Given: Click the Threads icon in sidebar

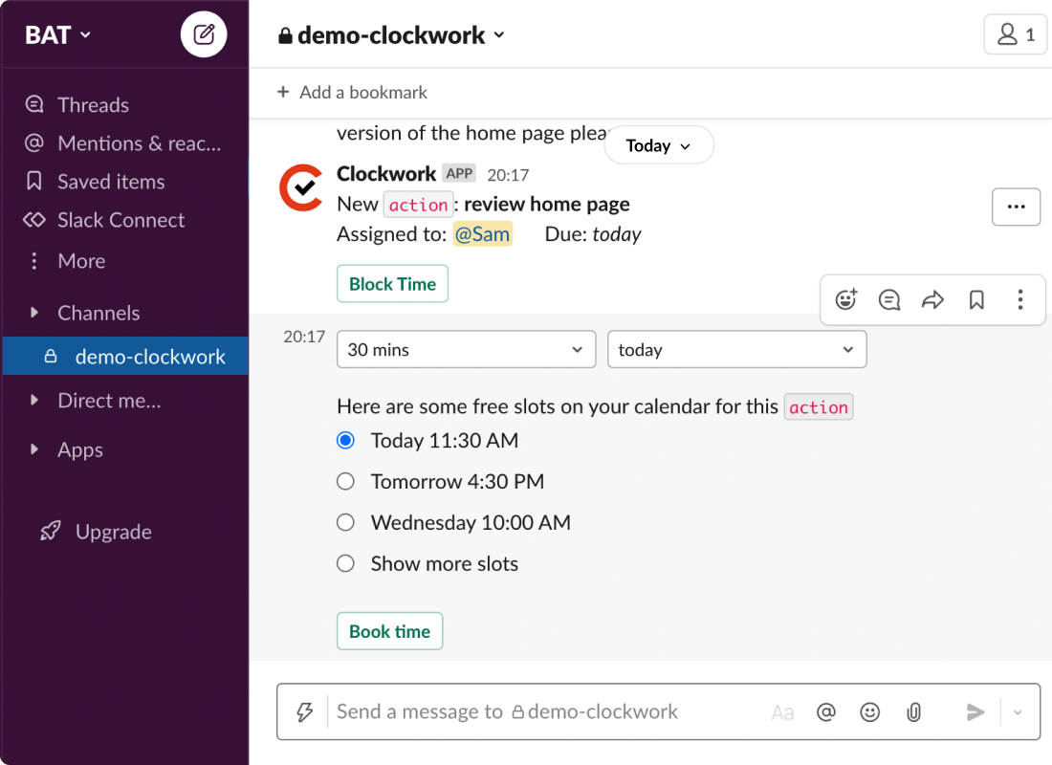Looking at the screenshot, I should pyautogui.click(x=34, y=104).
